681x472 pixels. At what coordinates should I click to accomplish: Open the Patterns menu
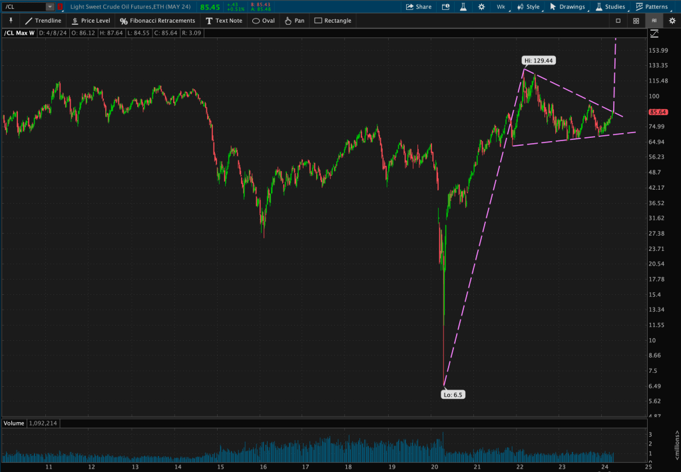[x=652, y=7]
